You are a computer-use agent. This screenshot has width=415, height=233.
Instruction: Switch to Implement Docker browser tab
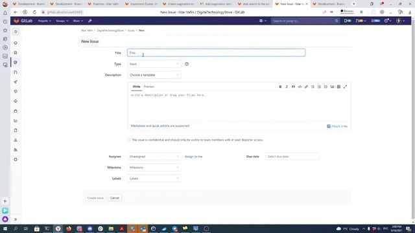(141, 4)
